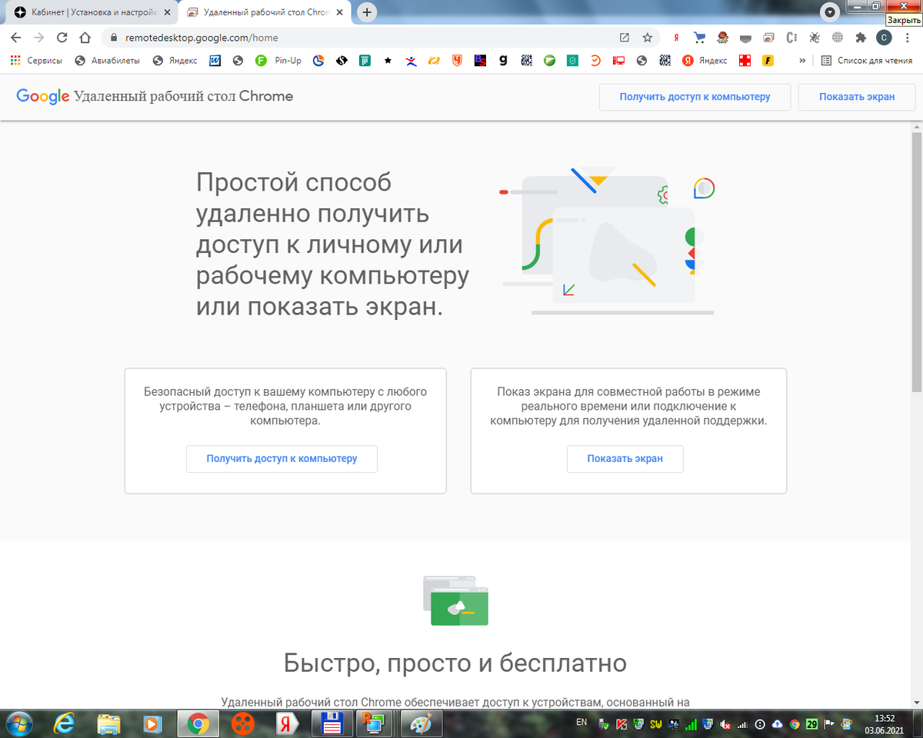The height and width of the screenshot is (738, 923).
Task: Reload the page with the refresh icon
Action: point(62,37)
